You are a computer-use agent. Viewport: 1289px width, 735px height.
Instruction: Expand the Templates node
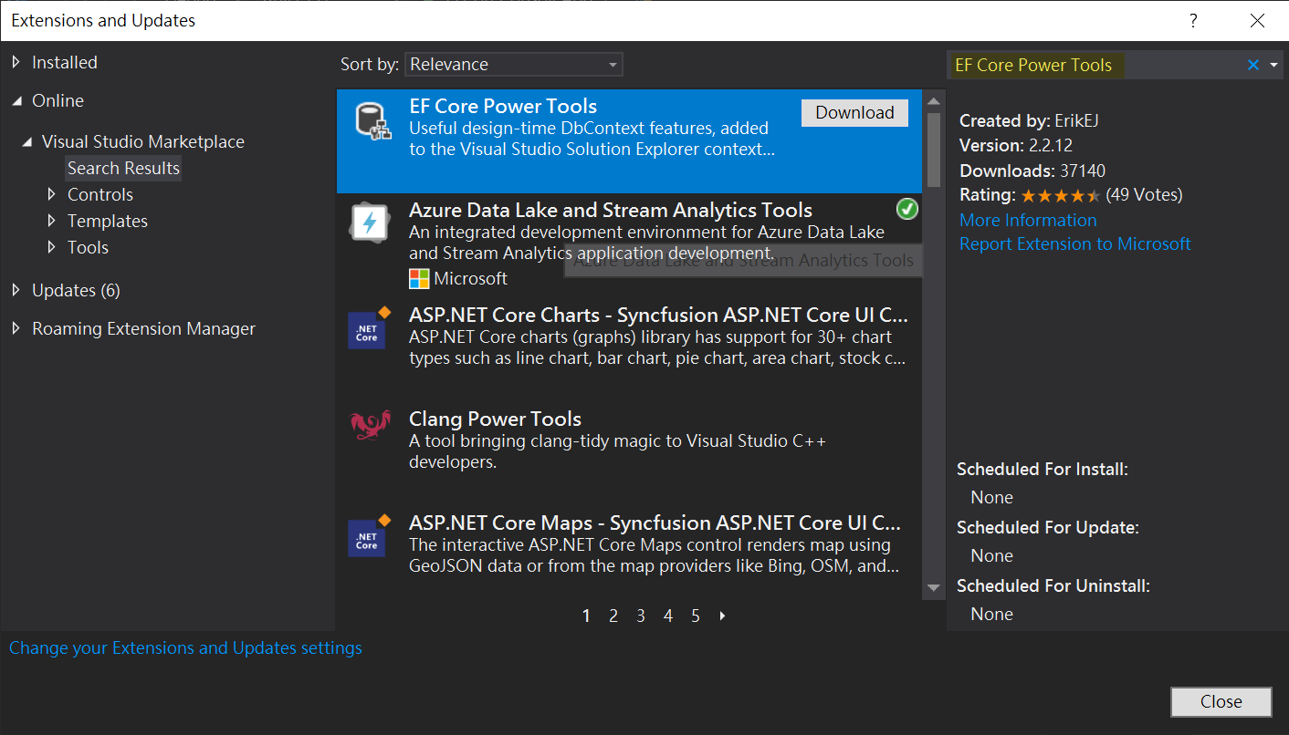tap(53, 220)
